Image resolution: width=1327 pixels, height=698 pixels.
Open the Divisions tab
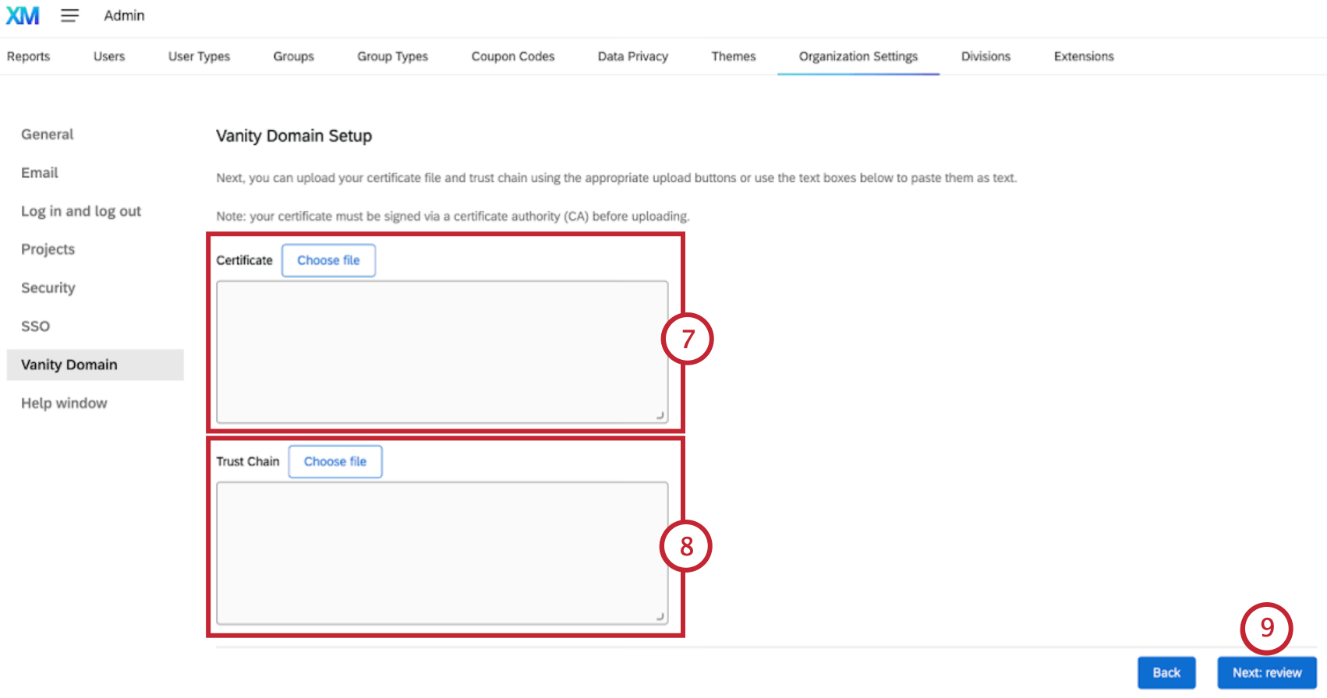(x=986, y=56)
